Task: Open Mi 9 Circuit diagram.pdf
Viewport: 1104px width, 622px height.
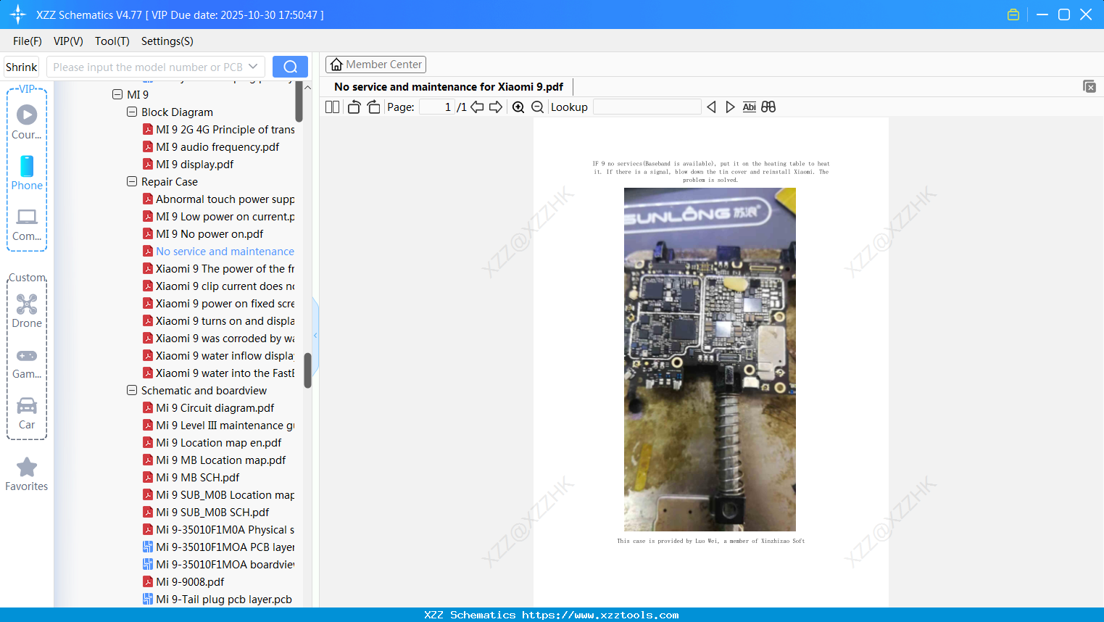Action: (x=215, y=408)
